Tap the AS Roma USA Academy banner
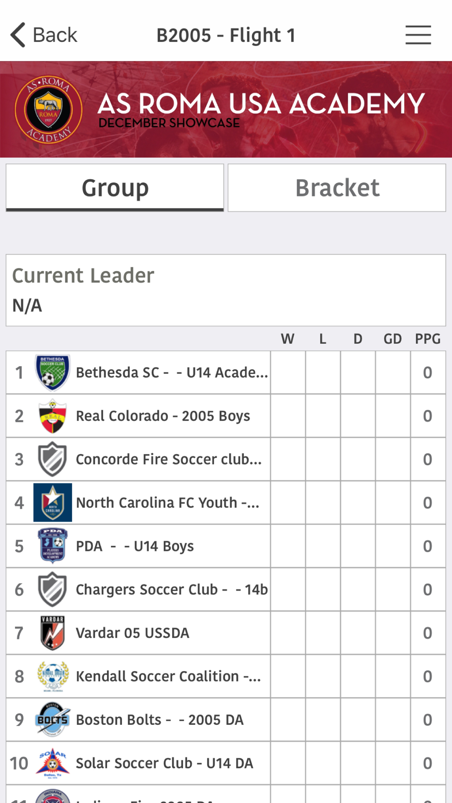This screenshot has width=452, height=803. point(226,109)
